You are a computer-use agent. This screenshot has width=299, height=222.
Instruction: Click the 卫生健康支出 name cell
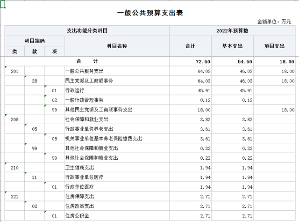point(117,168)
